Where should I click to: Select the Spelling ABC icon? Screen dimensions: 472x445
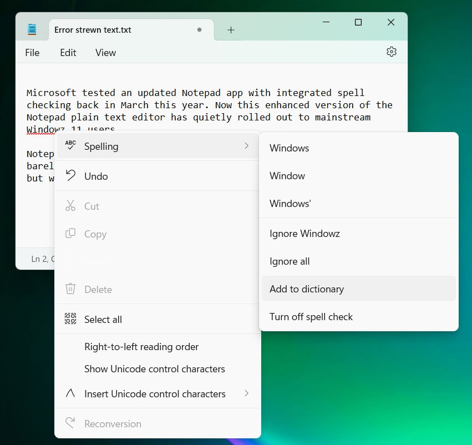point(70,145)
